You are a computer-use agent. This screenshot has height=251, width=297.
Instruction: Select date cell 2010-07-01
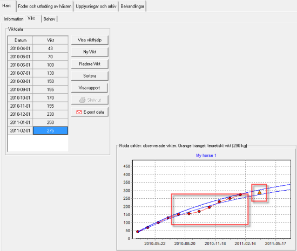(x=21, y=73)
